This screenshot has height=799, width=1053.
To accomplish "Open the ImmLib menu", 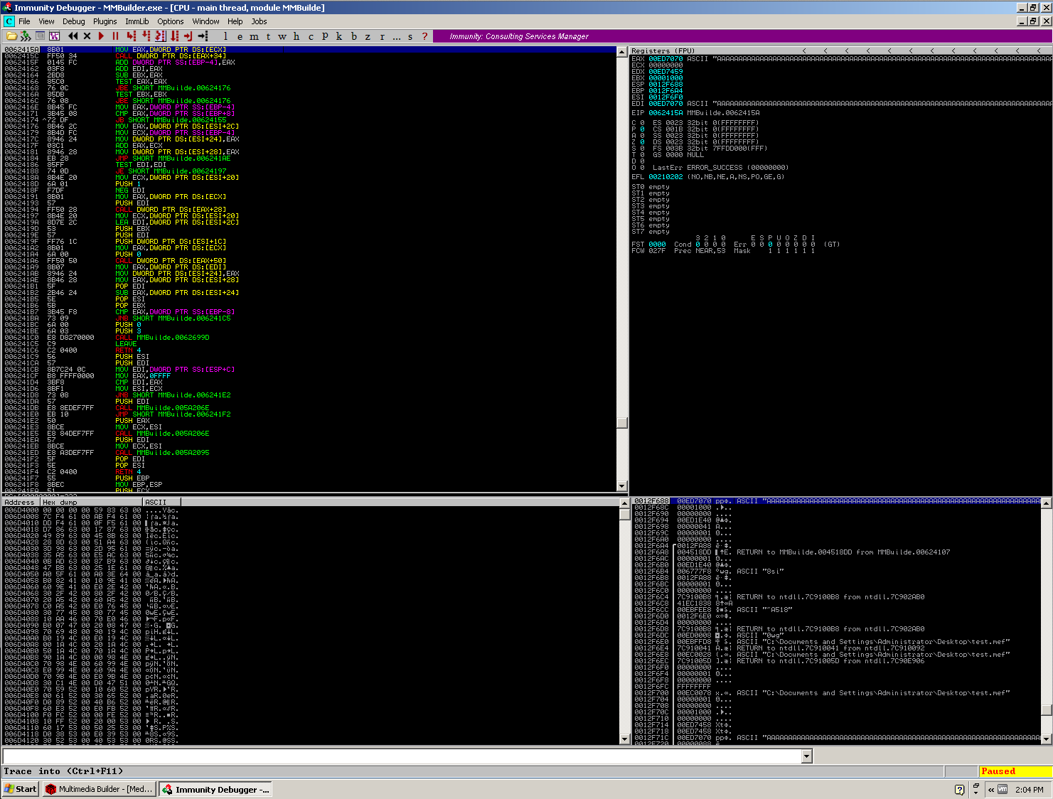I will pyautogui.click(x=137, y=21).
